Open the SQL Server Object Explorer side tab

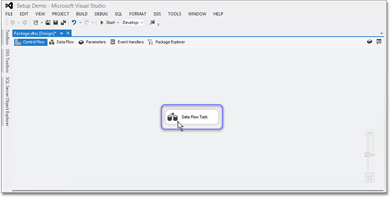tap(8, 101)
